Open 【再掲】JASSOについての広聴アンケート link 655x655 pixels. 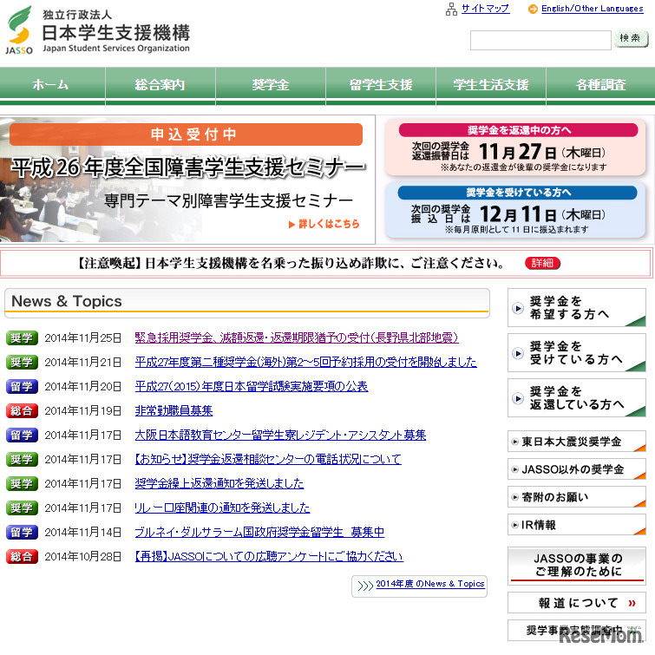click(x=269, y=556)
